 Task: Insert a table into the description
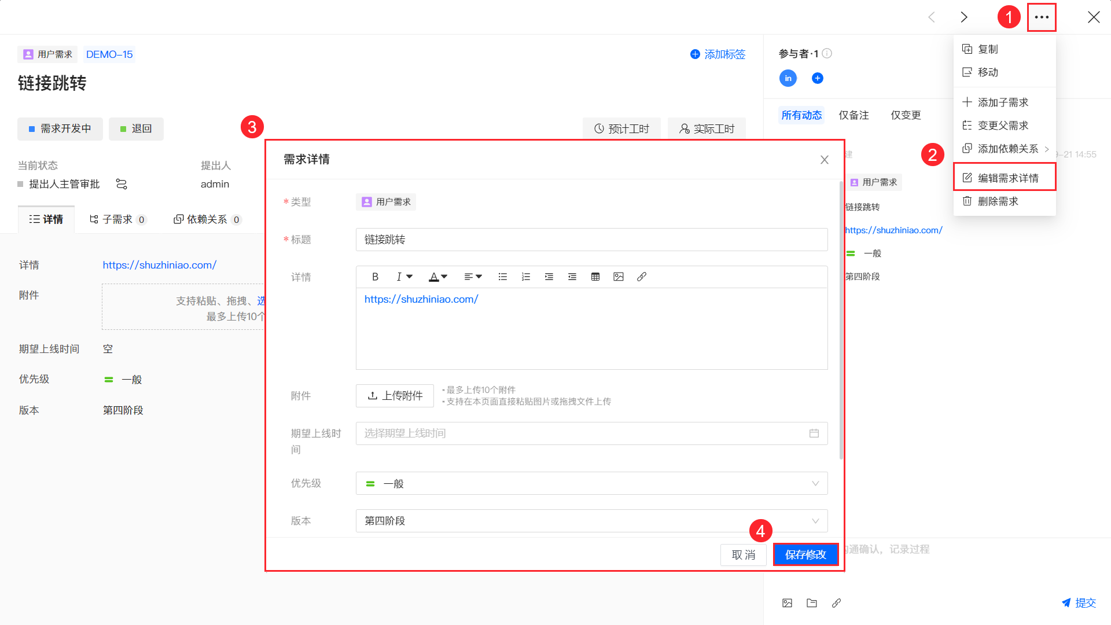pos(595,277)
